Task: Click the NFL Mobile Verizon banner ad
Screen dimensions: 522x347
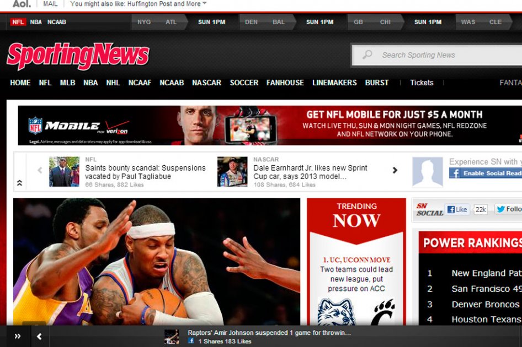Action: pyautogui.click(x=270, y=126)
